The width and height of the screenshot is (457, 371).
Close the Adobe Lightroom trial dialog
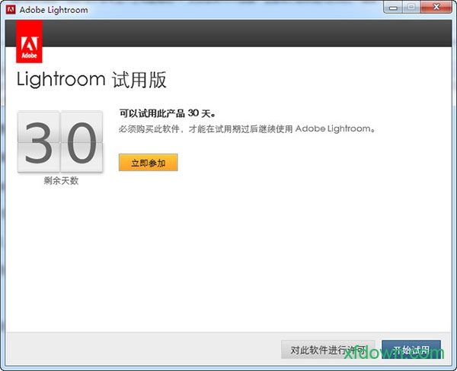coord(436,8)
